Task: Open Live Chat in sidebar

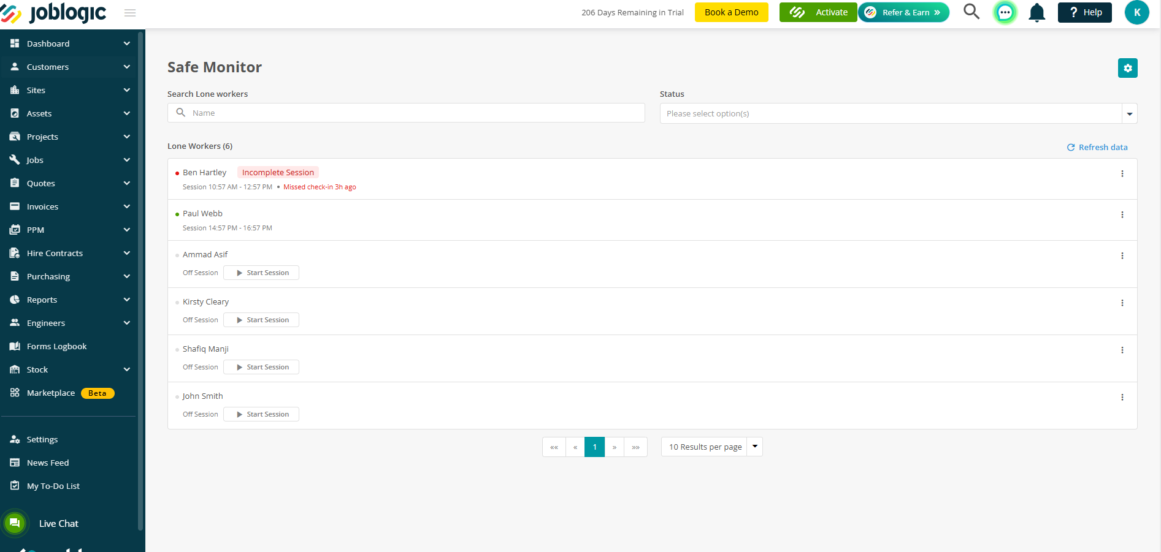Action: (x=58, y=523)
